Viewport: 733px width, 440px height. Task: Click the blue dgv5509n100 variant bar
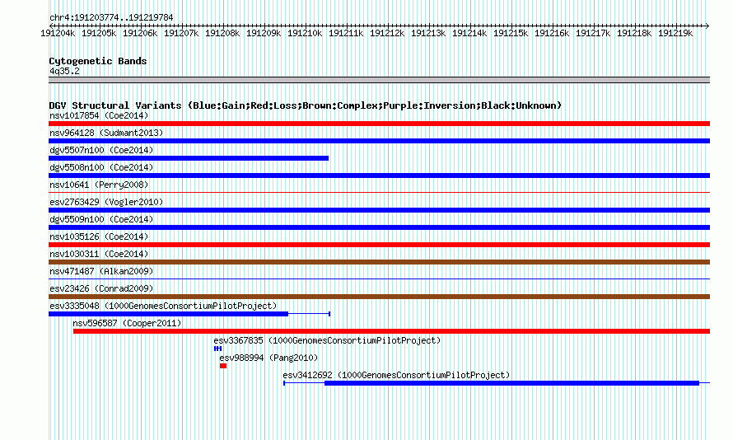(x=379, y=227)
